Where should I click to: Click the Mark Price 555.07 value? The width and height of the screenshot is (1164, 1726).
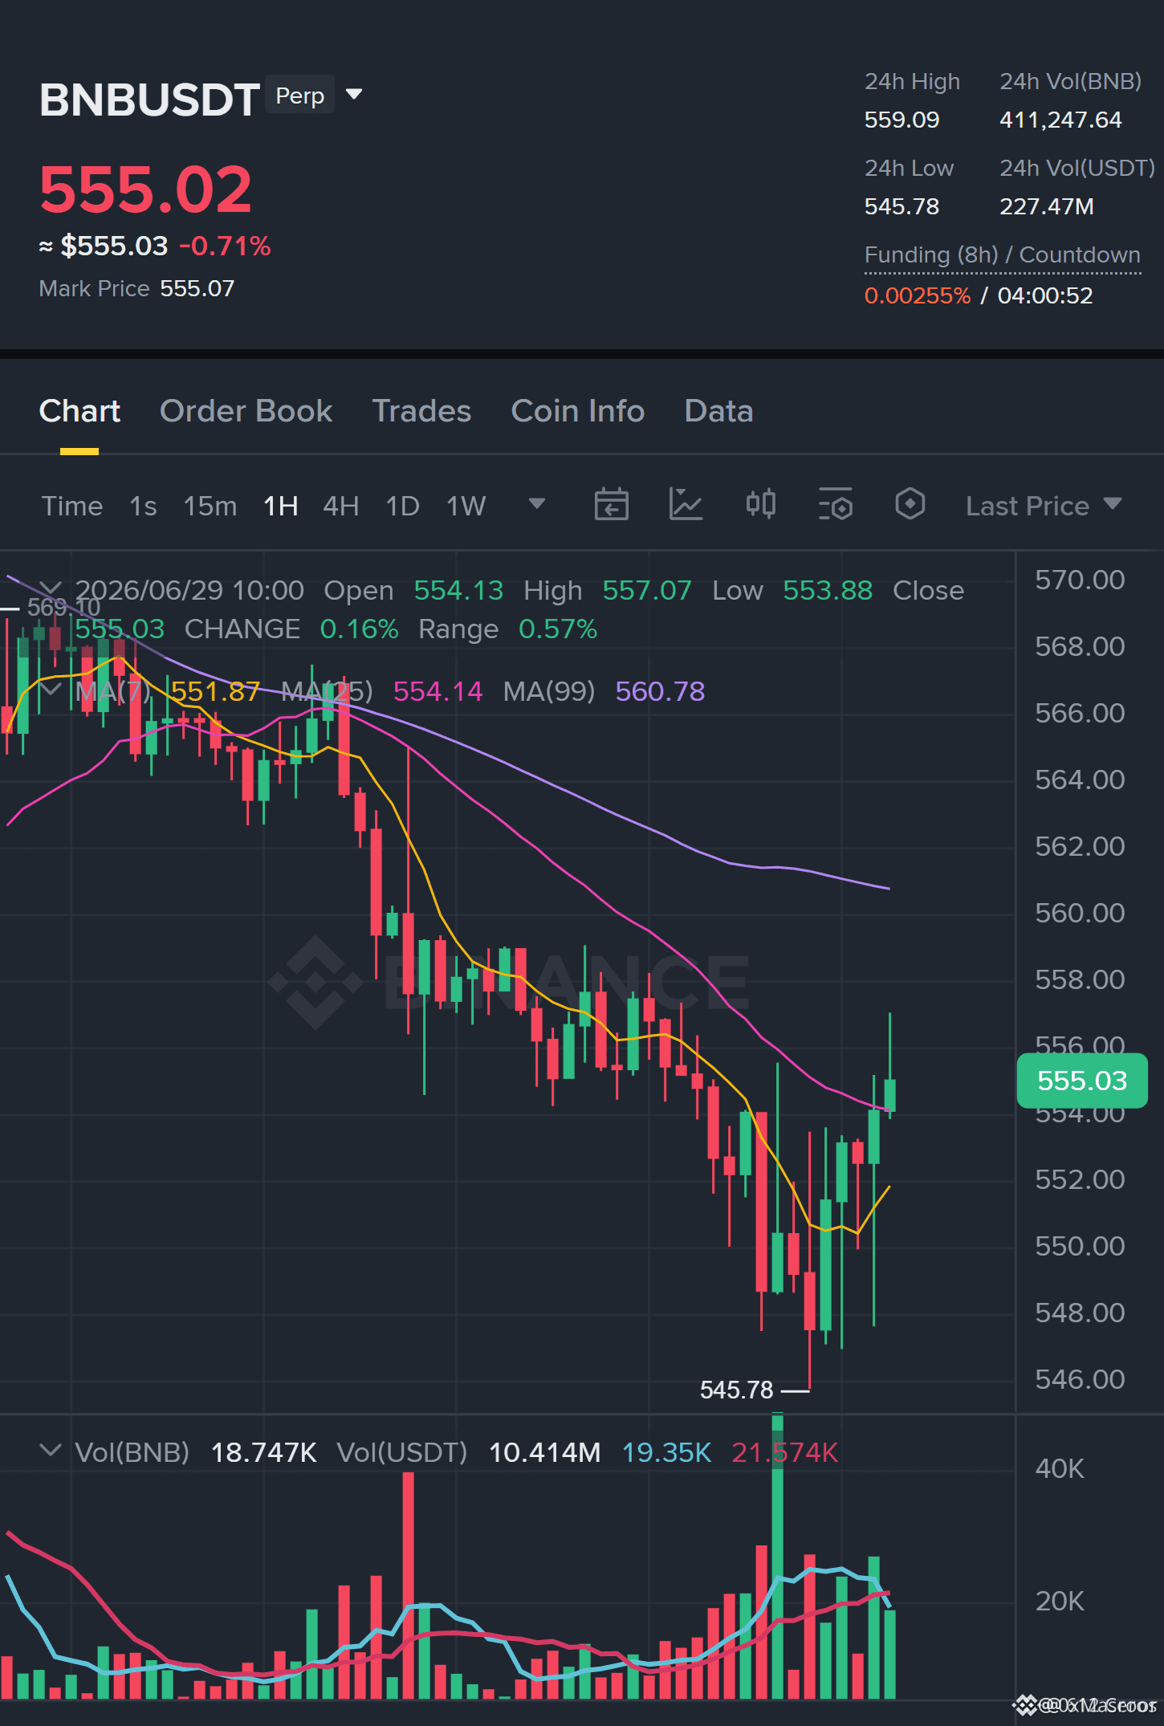coord(197,288)
